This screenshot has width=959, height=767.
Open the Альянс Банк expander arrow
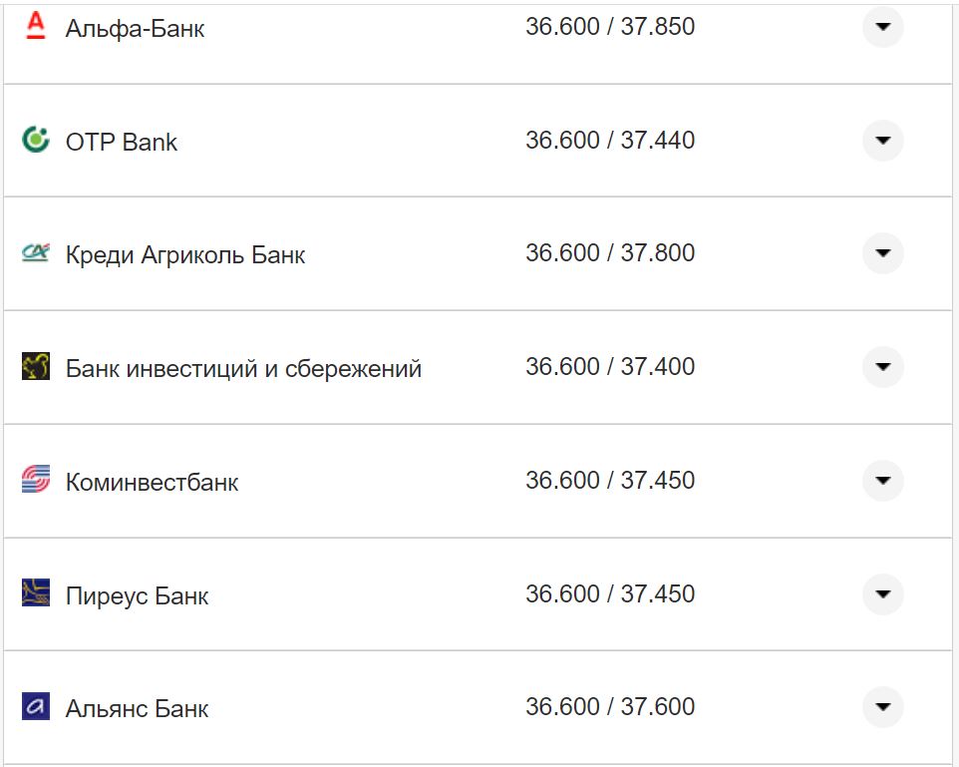click(x=882, y=707)
